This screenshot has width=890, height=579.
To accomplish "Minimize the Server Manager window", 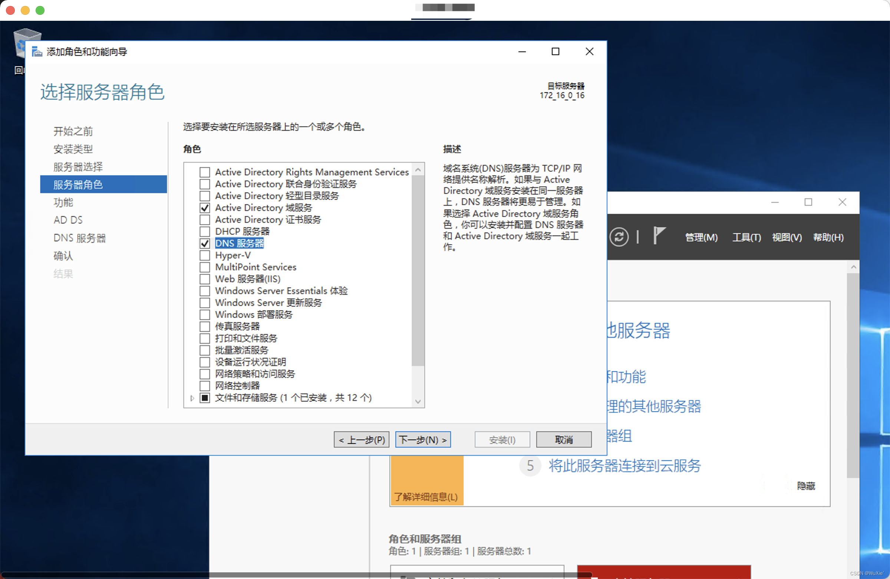I will pyautogui.click(x=775, y=202).
